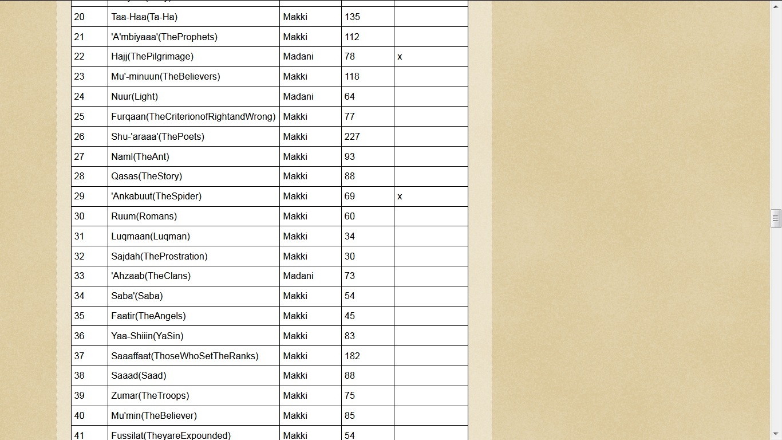
Task: Click the 'Hajj(ThePilgrimage)' cell
Action: [193, 57]
